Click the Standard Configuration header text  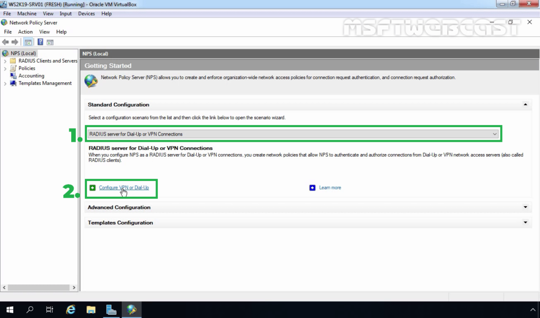pos(119,105)
